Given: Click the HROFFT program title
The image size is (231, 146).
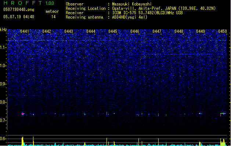Looking at the screenshot, I should [23, 3].
